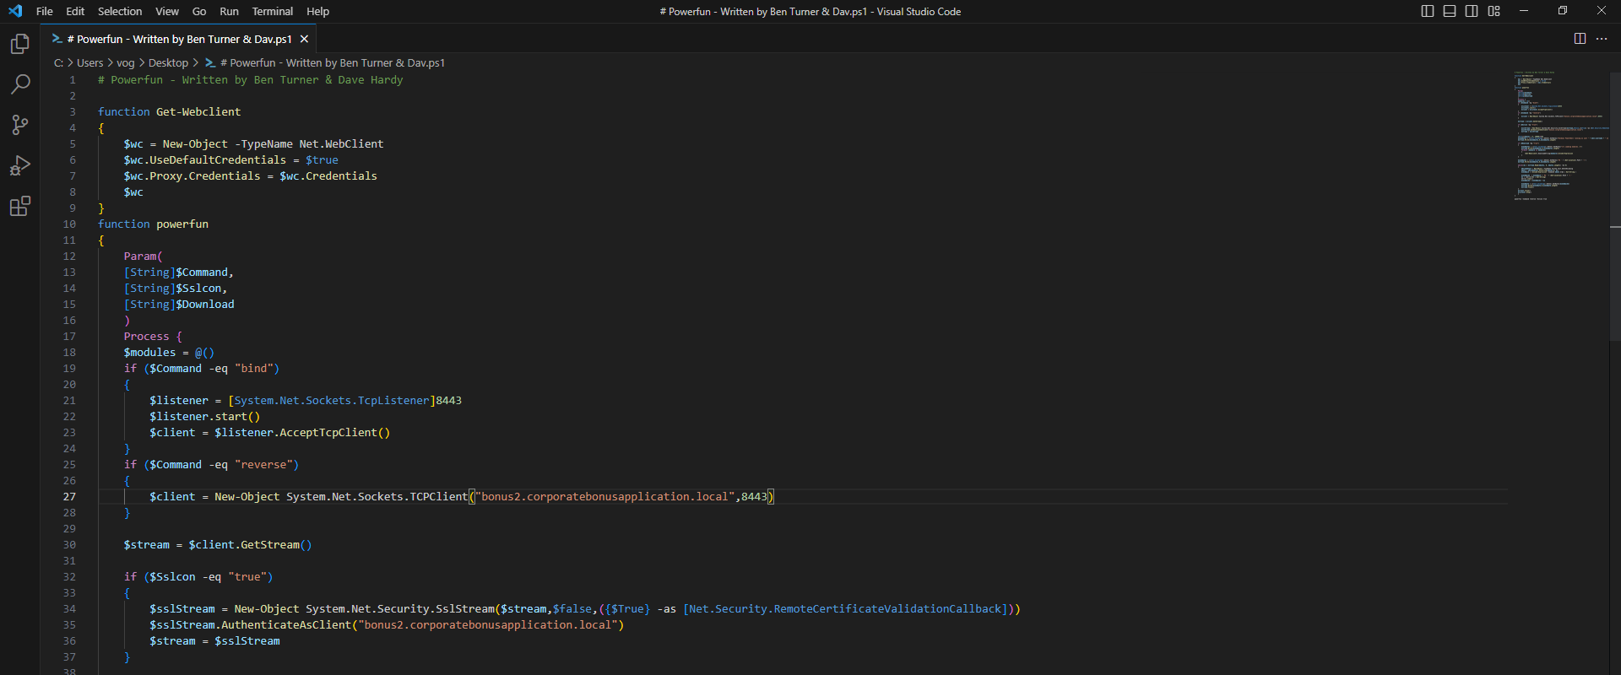
Task: Click the VS Code logo icon
Action: coord(15,11)
